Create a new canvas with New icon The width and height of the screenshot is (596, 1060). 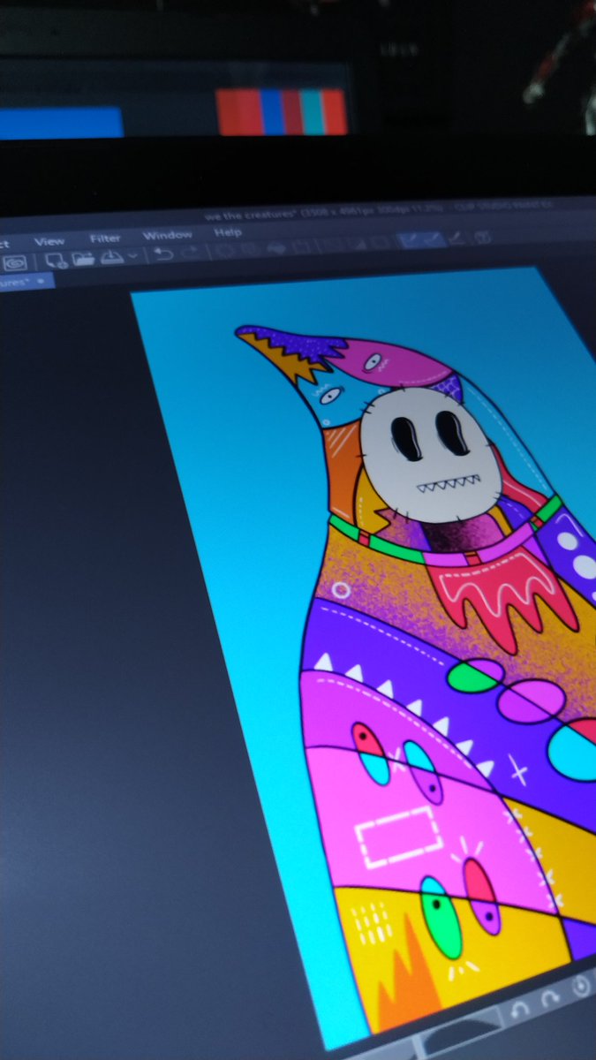pyautogui.click(x=56, y=261)
